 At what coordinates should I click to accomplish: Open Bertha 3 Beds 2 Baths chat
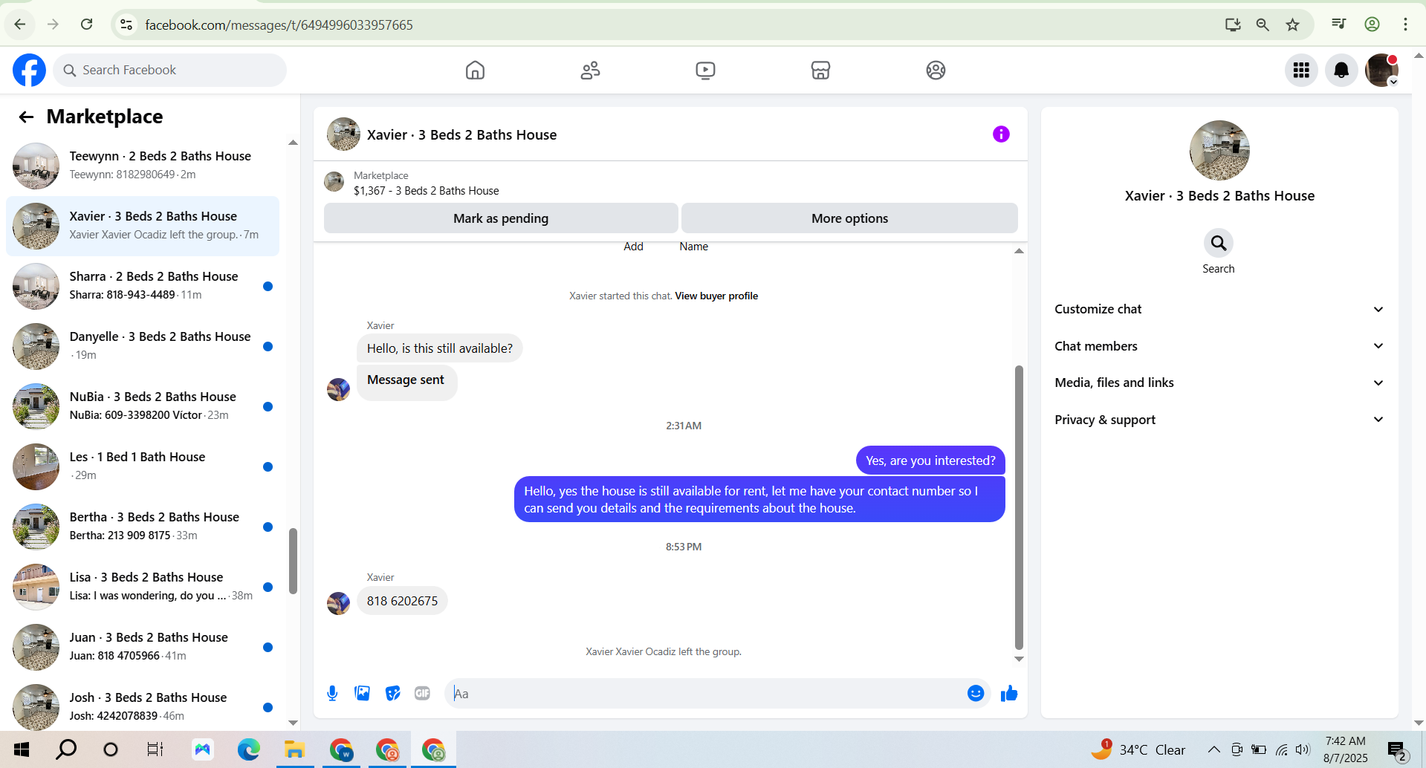[x=143, y=527]
